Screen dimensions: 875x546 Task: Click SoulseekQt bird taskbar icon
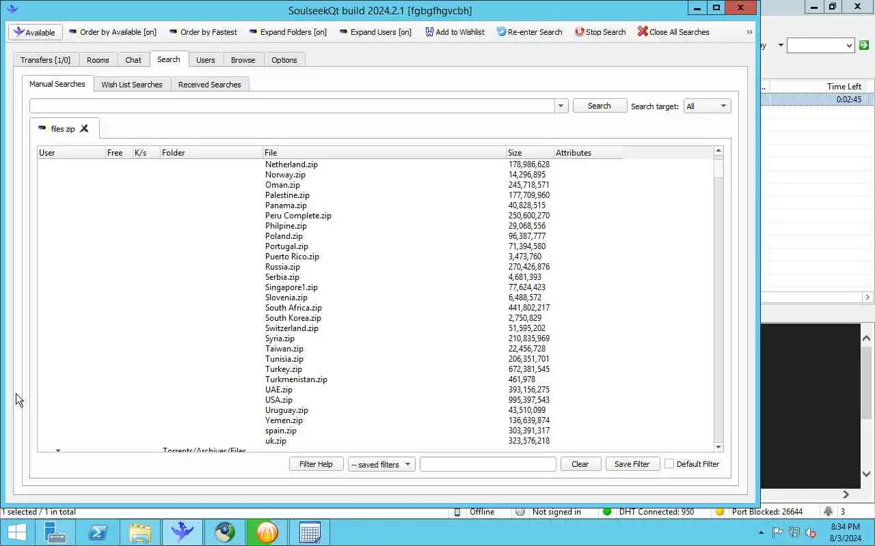point(182,532)
